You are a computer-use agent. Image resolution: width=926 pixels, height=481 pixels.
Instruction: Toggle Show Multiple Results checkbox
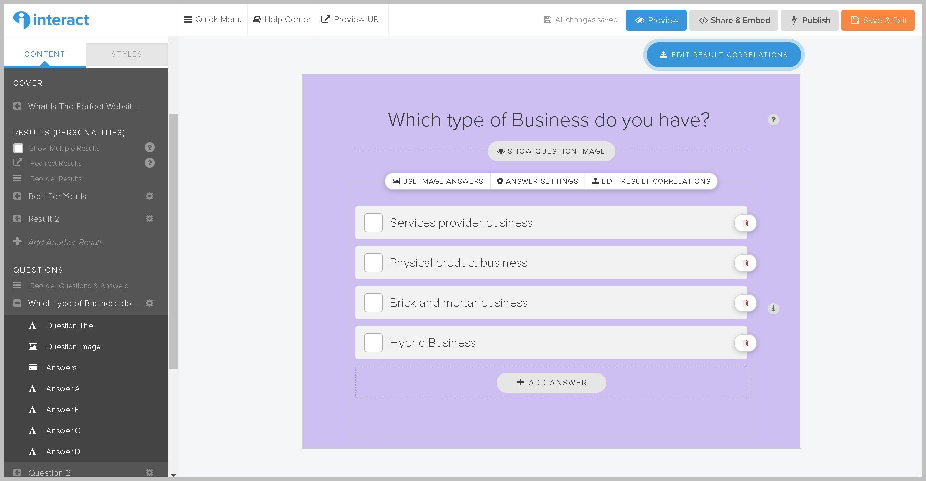18,148
